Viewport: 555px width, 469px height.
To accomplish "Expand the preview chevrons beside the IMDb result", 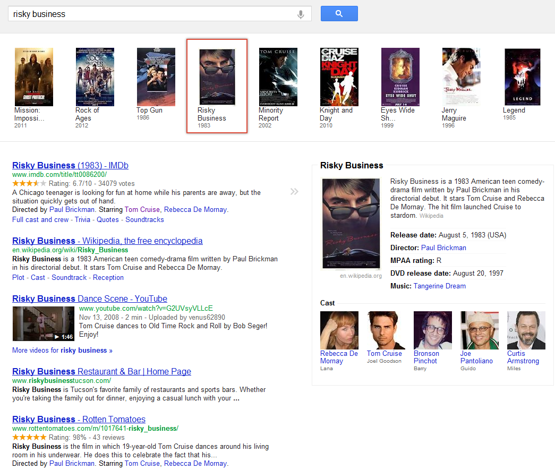I will [294, 192].
